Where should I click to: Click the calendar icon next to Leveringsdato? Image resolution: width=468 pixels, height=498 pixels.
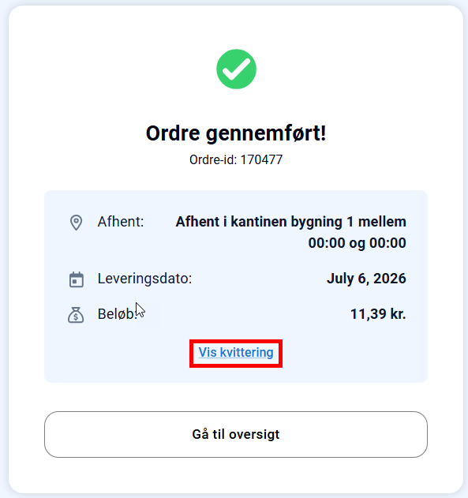(x=77, y=279)
